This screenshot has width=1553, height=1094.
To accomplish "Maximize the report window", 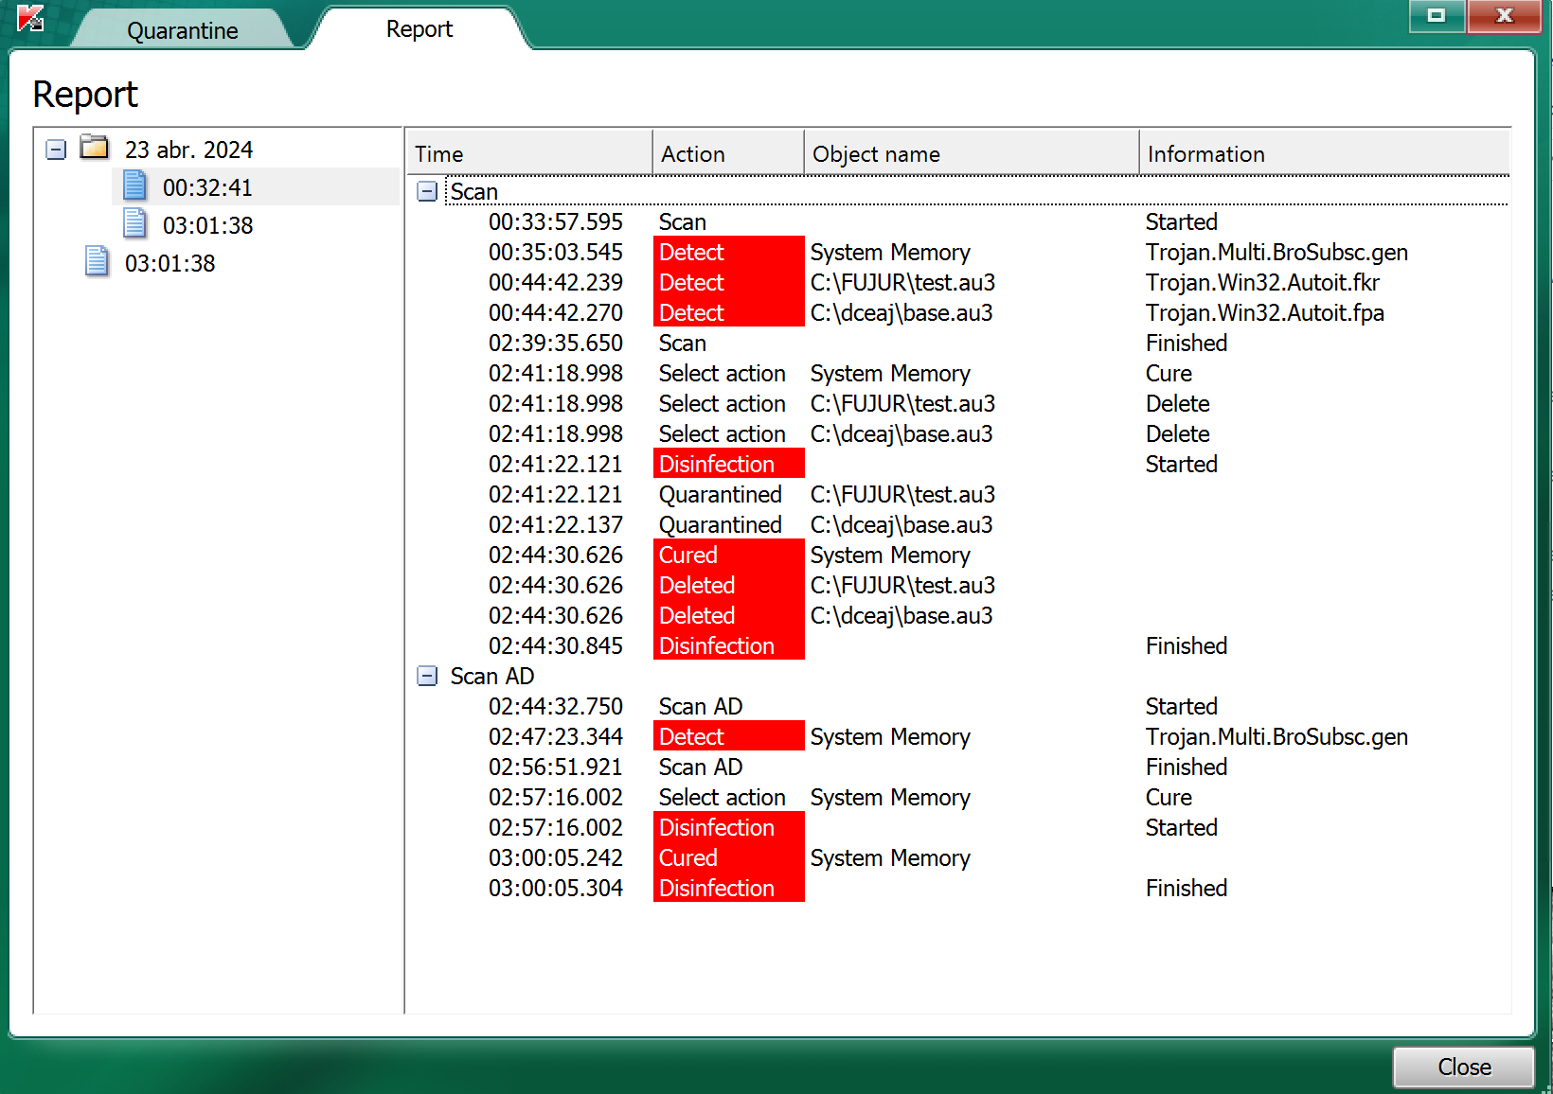I will click(x=1437, y=15).
